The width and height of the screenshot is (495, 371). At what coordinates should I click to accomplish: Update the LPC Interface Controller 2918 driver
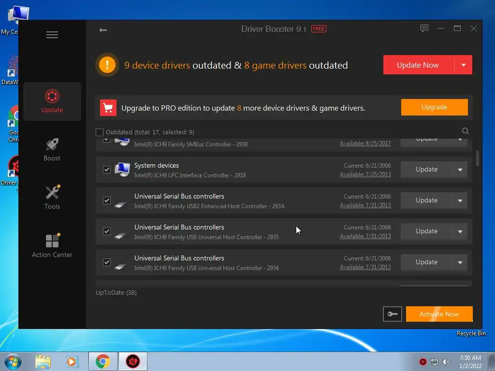(x=426, y=170)
